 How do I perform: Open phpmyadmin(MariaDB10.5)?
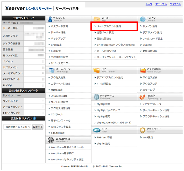114,123
